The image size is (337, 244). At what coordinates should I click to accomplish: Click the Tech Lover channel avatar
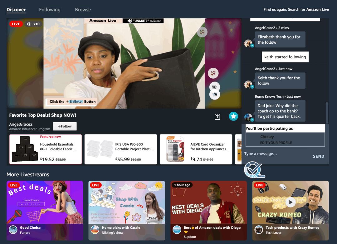coord(259,230)
